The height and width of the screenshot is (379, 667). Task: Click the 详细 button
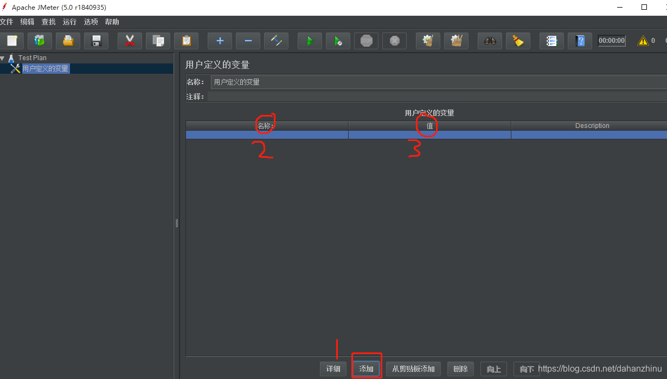pyautogui.click(x=333, y=369)
